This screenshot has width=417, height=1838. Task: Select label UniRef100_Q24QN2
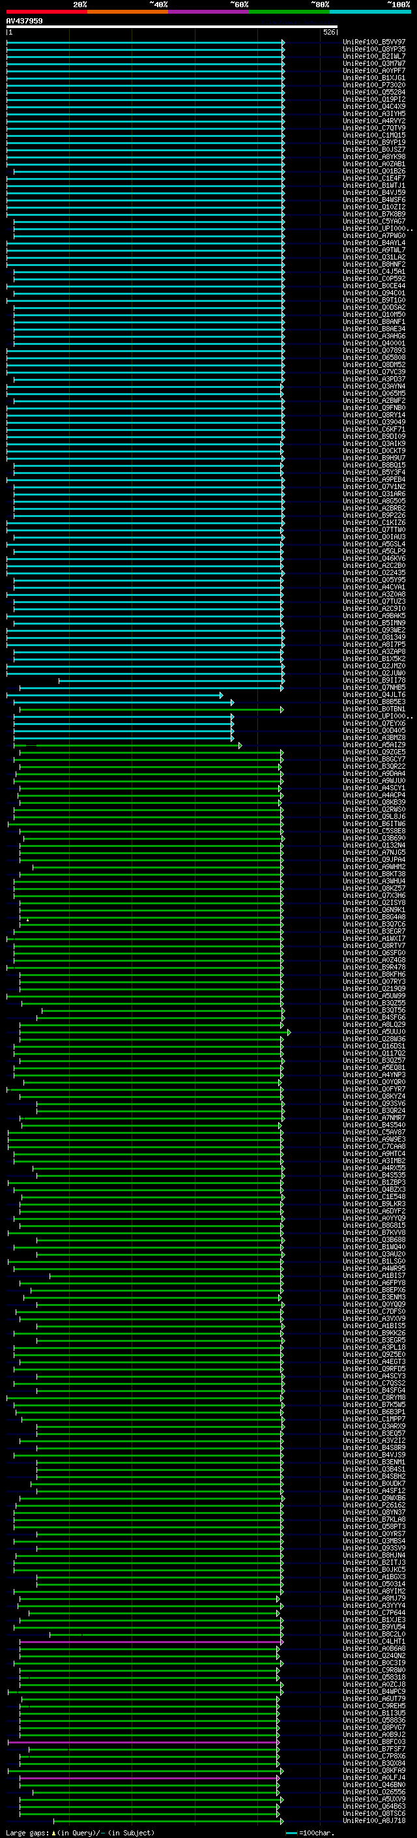[x=374, y=1656]
